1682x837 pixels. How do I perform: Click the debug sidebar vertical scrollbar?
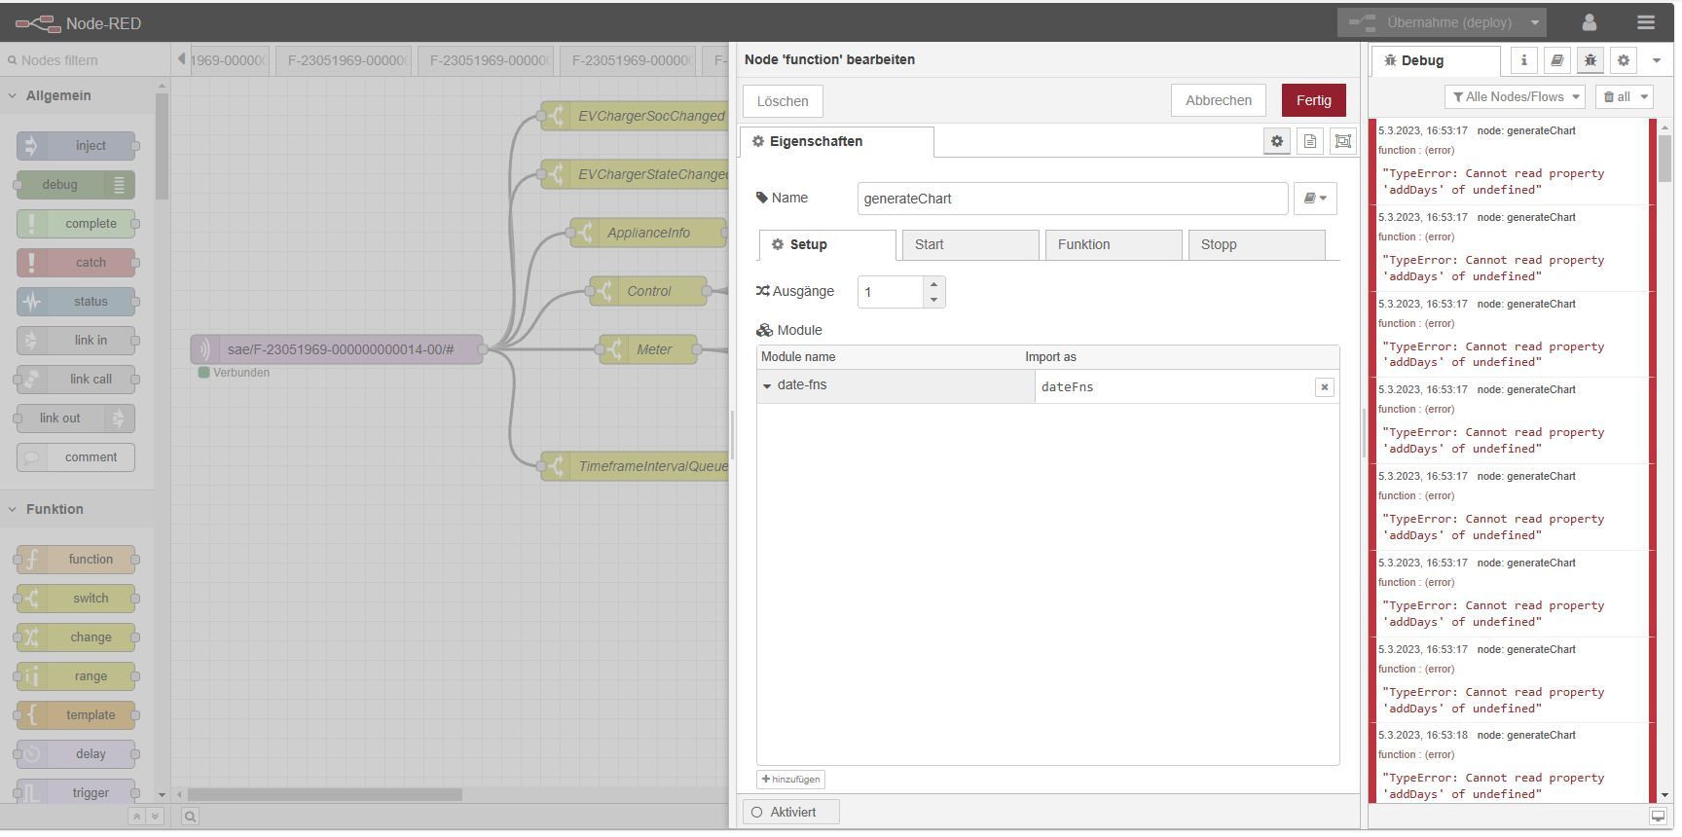(1664, 158)
